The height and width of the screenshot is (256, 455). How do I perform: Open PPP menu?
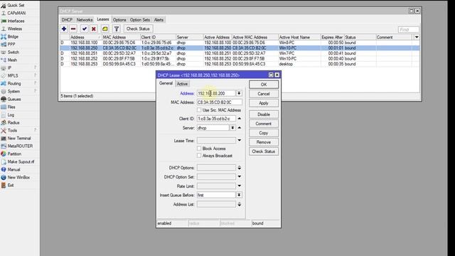11,44
